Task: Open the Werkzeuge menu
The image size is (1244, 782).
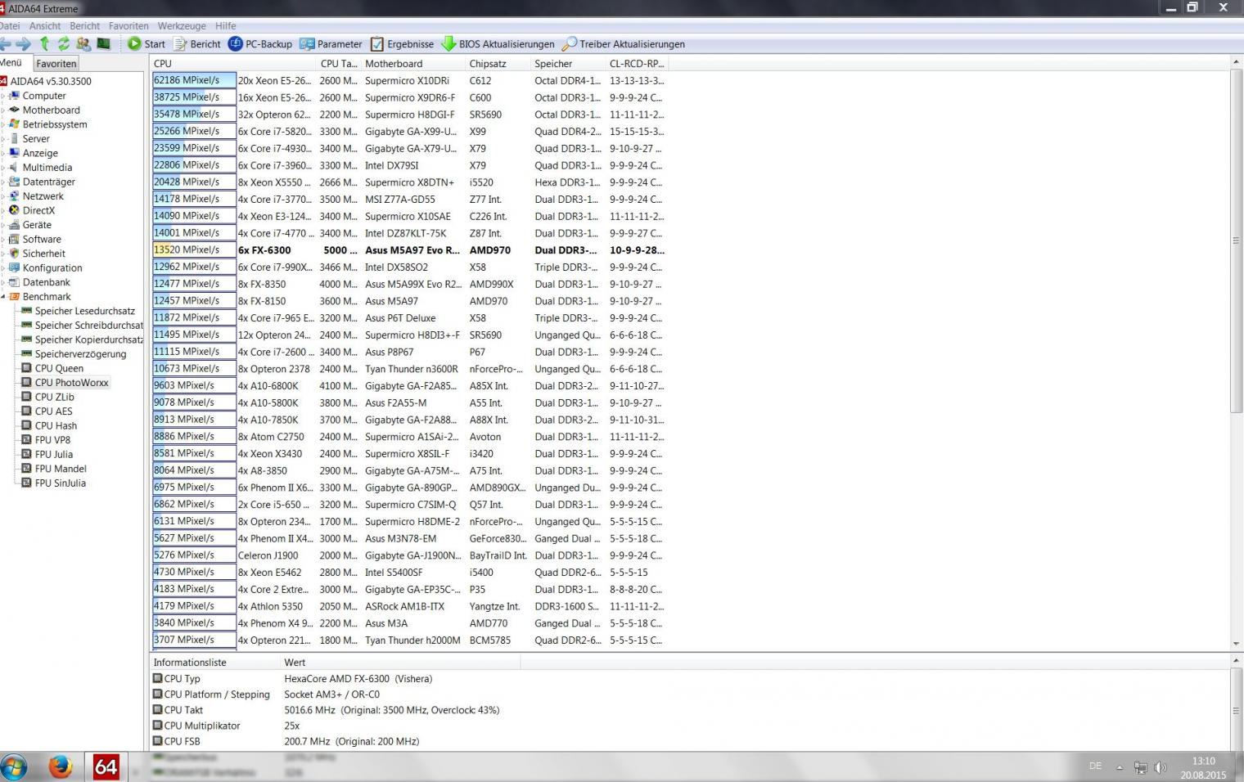Action: [x=182, y=26]
